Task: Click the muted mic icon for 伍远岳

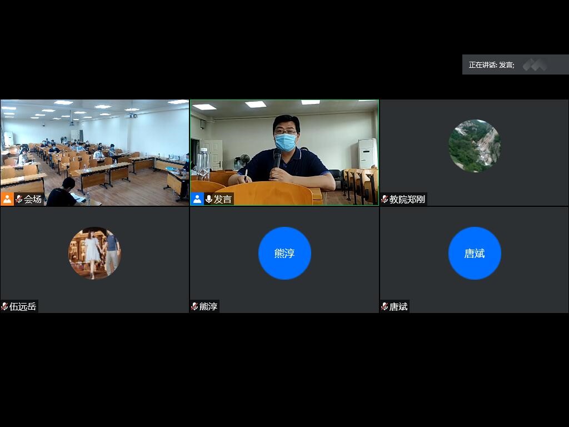Action: (4, 306)
